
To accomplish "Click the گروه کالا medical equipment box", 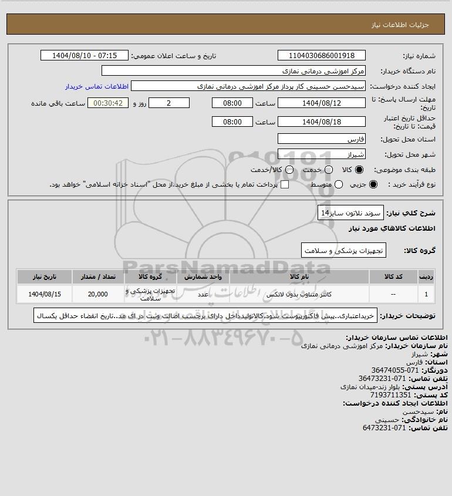I will click(x=343, y=250).
